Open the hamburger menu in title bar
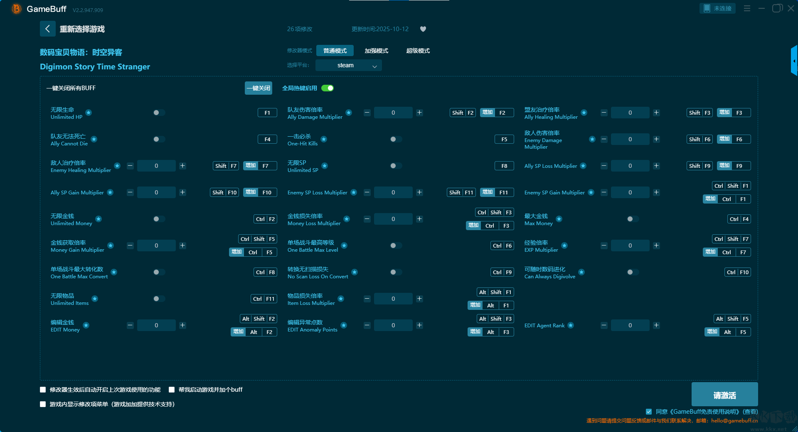798x432 pixels. (747, 8)
